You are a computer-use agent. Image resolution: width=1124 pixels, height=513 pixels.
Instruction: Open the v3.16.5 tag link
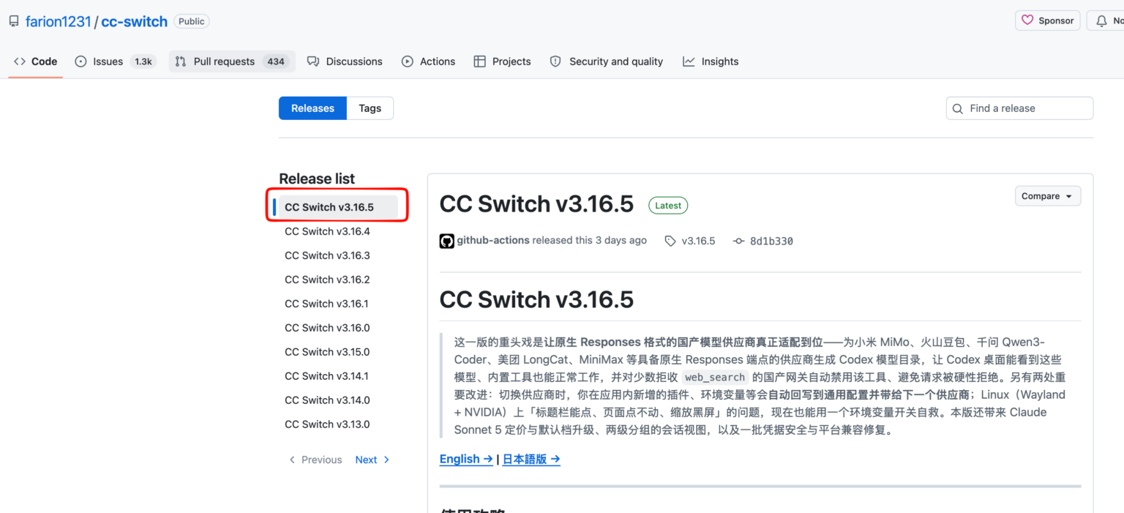pos(698,241)
